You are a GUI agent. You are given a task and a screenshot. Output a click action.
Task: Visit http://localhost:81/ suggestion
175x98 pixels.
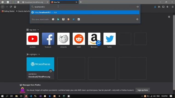pyautogui.click(x=85, y=12)
